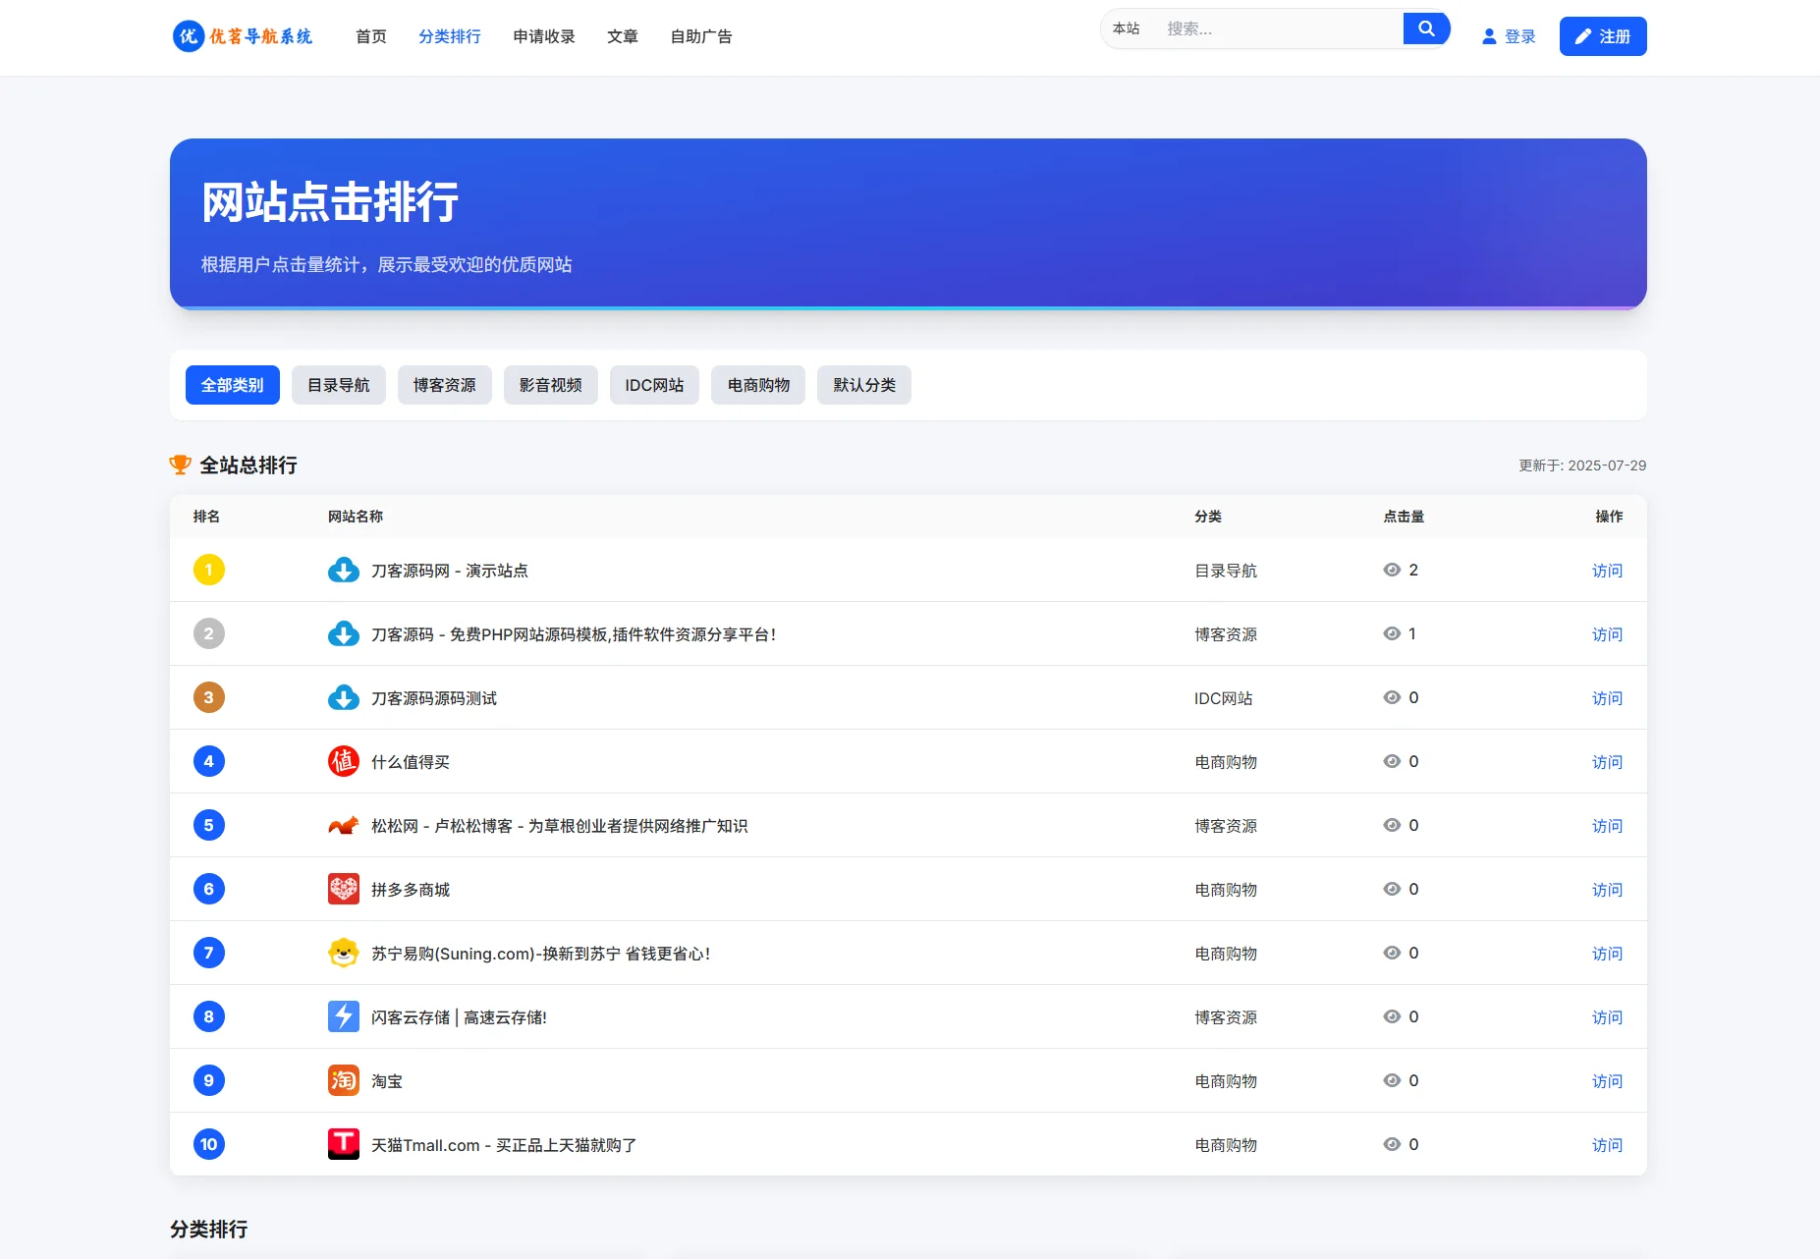Toggle the eye icon next to 刀客源码网 click count
The width and height of the screenshot is (1820, 1259).
pyautogui.click(x=1390, y=570)
